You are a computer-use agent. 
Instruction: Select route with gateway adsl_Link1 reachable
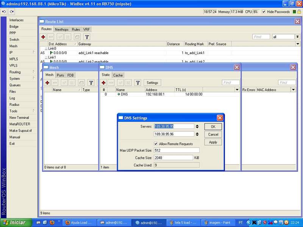(170, 53)
